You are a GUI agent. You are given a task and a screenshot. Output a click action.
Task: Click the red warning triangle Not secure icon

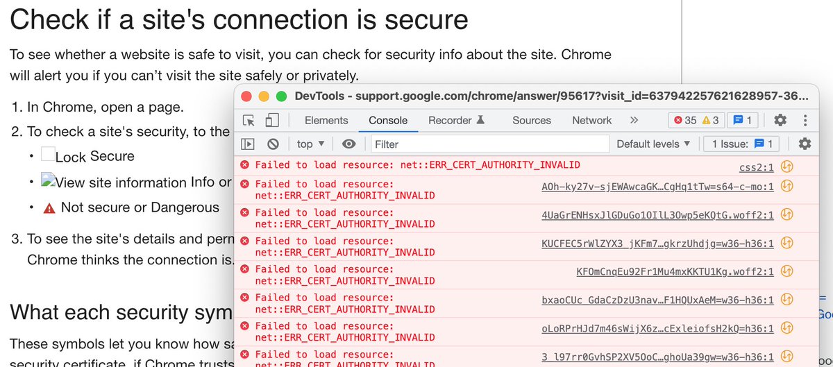tap(49, 208)
